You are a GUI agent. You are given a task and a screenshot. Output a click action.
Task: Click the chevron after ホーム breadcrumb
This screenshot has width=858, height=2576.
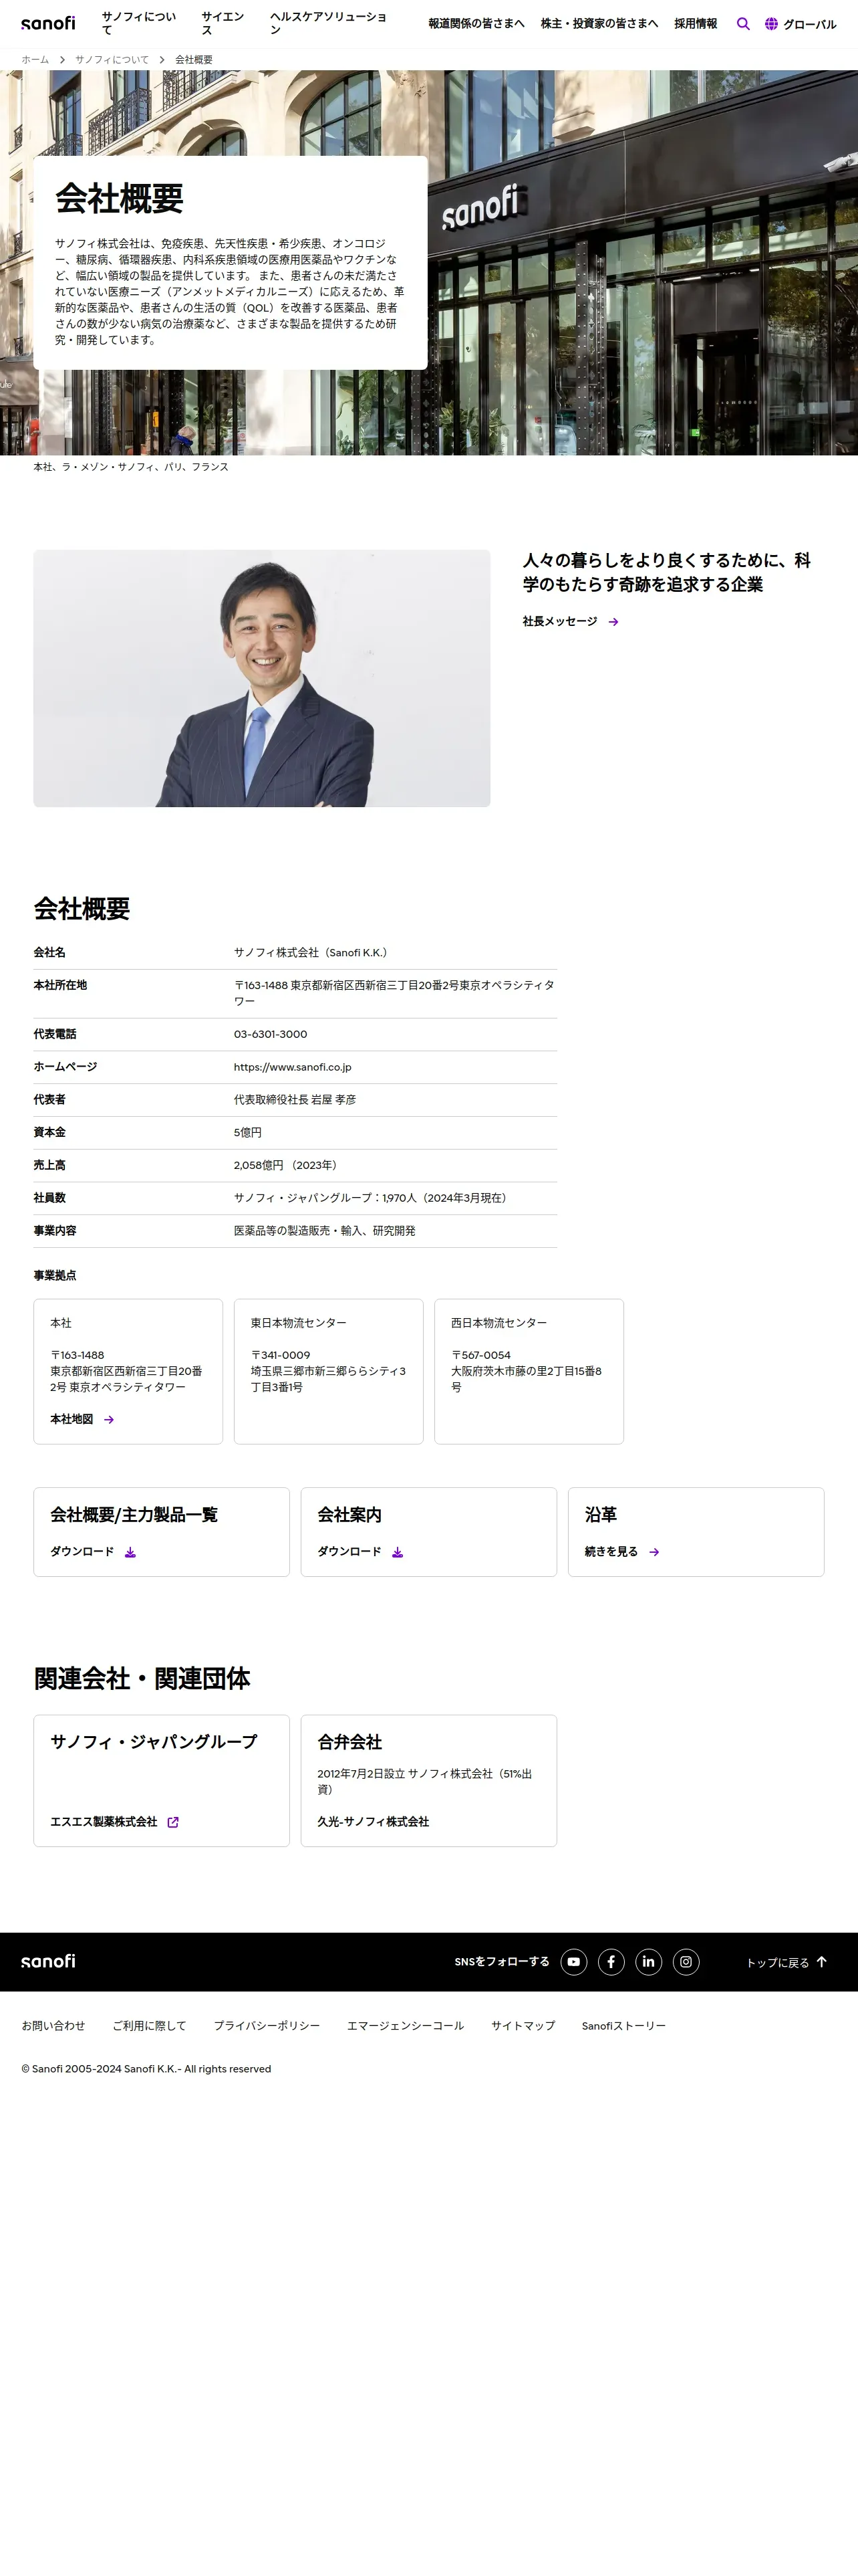pyautogui.click(x=62, y=60)
